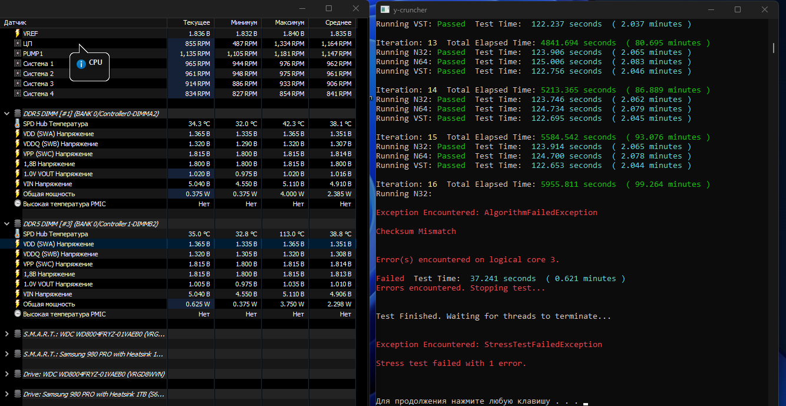Click the y-cruncher window title icon
This screenshot has width=786, height=406.
pyautogui.click(x=385, y=9)
